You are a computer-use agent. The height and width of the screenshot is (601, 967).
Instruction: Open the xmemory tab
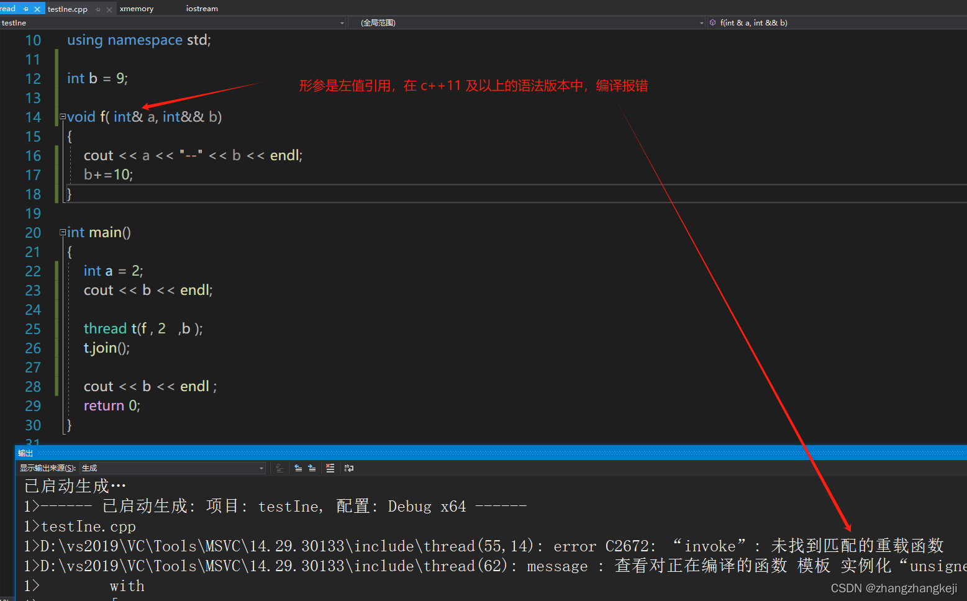pyautogui.click(x=137, y=9)
